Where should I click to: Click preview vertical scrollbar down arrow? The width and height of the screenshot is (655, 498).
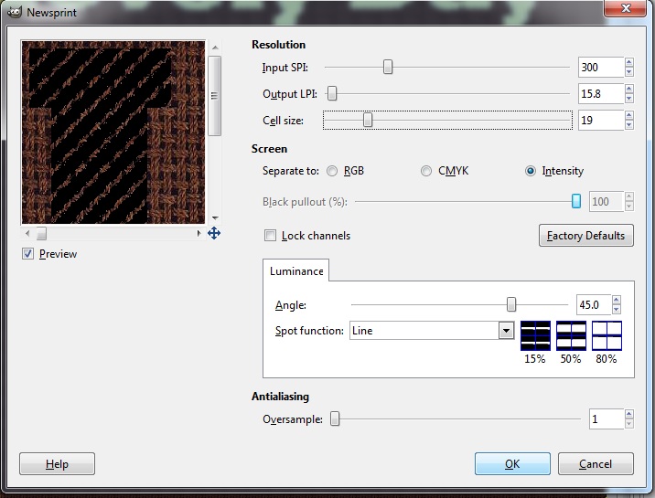pos(215,217)
